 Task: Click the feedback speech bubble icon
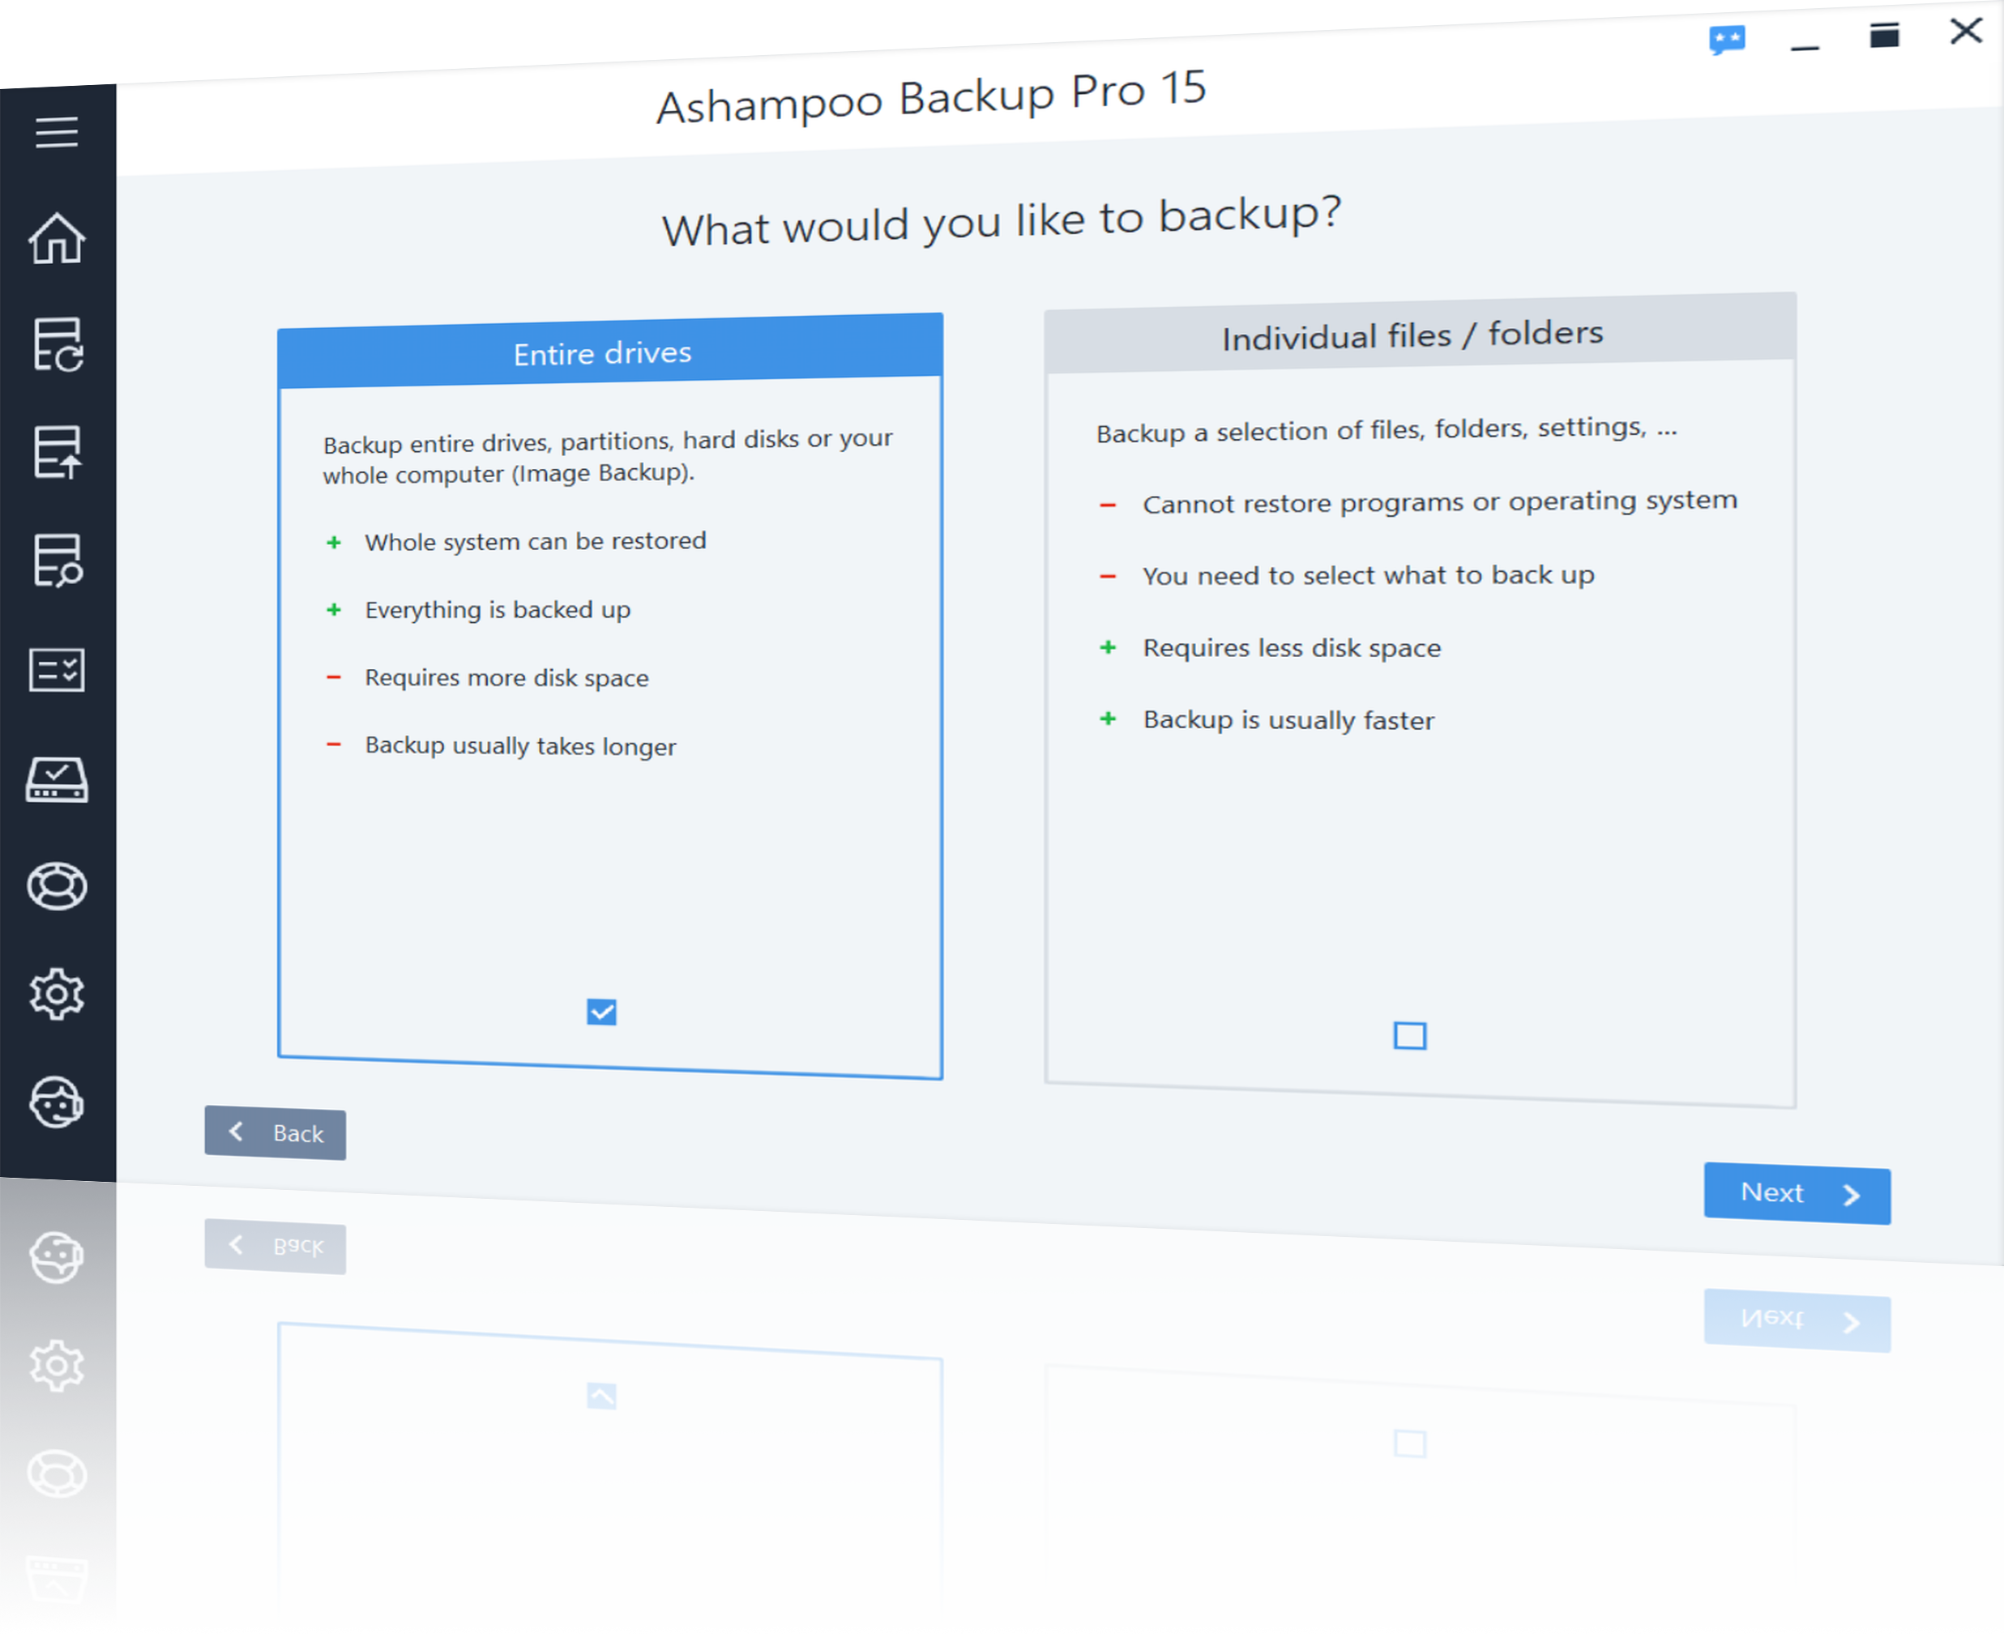click(1727, 40)
